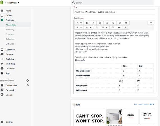The image size is (160, 126).
Task: Click the Orders inbox icon
Action: [2, 15]
